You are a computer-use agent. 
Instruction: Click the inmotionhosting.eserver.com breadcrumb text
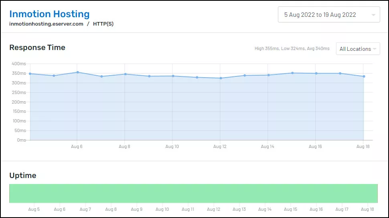click(46, 24)
